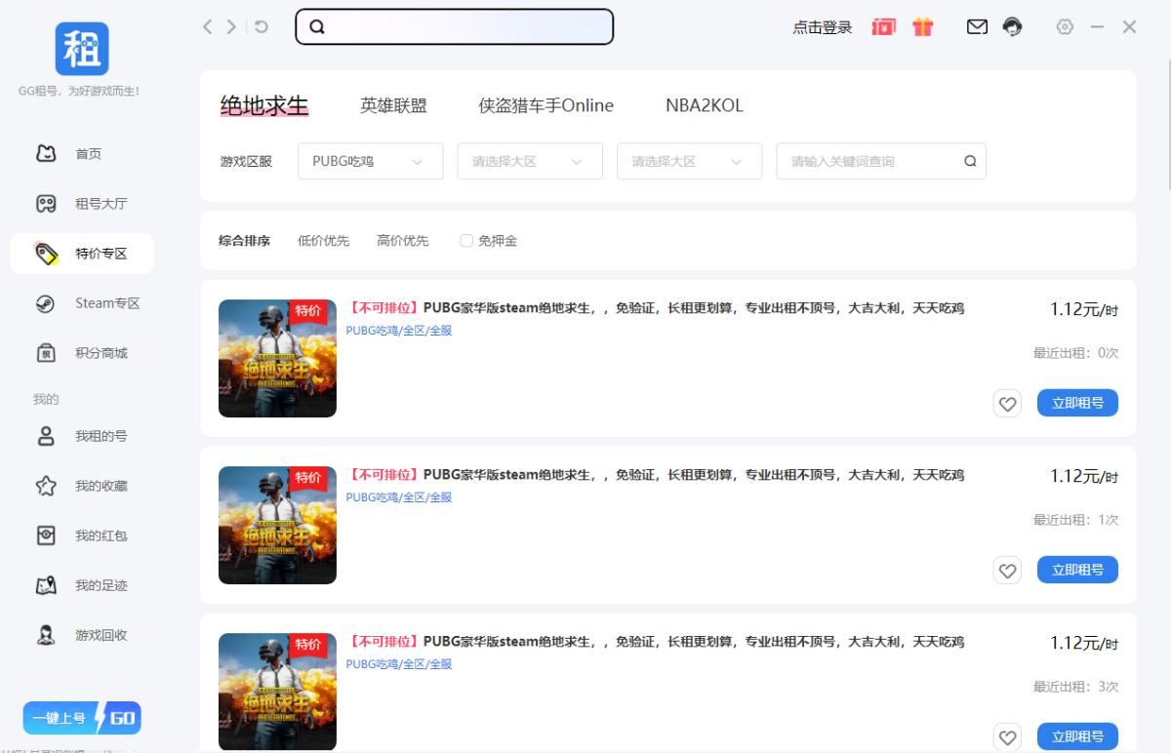Refresh the page with reload icon
1171x753 pixels.
pos(262,27)
